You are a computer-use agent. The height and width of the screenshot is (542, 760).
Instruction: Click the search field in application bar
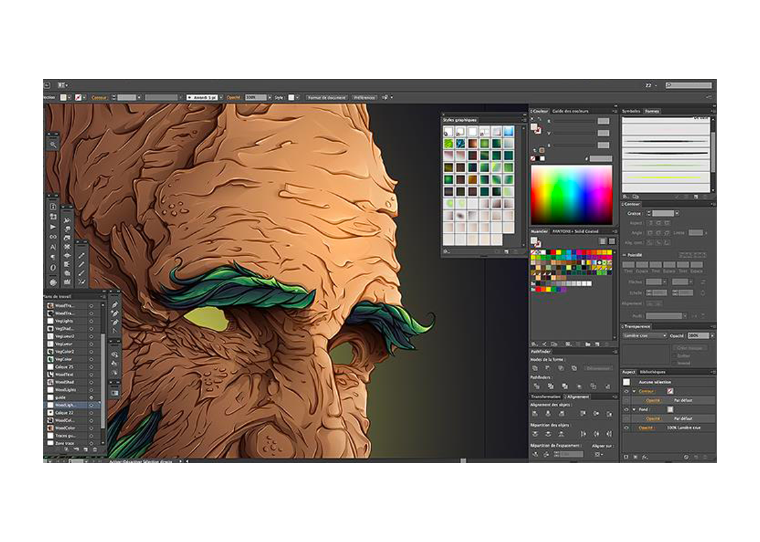pos(688,85)
